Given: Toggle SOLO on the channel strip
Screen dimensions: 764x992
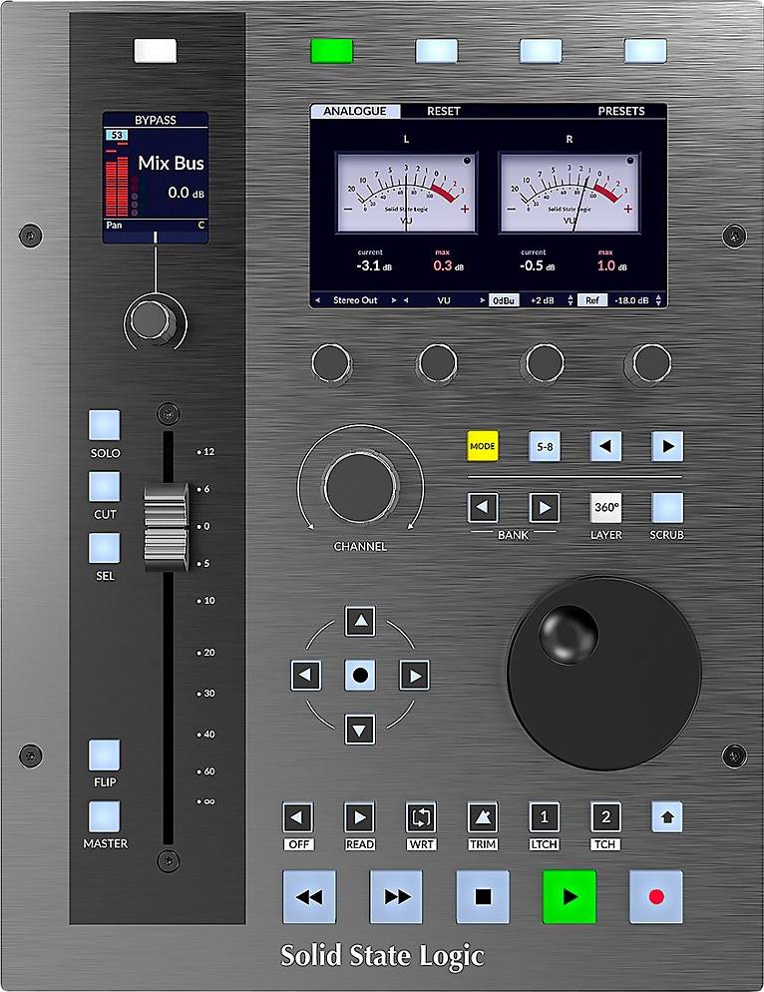Looking at the screenshot, I should click(x=105, y=425).
